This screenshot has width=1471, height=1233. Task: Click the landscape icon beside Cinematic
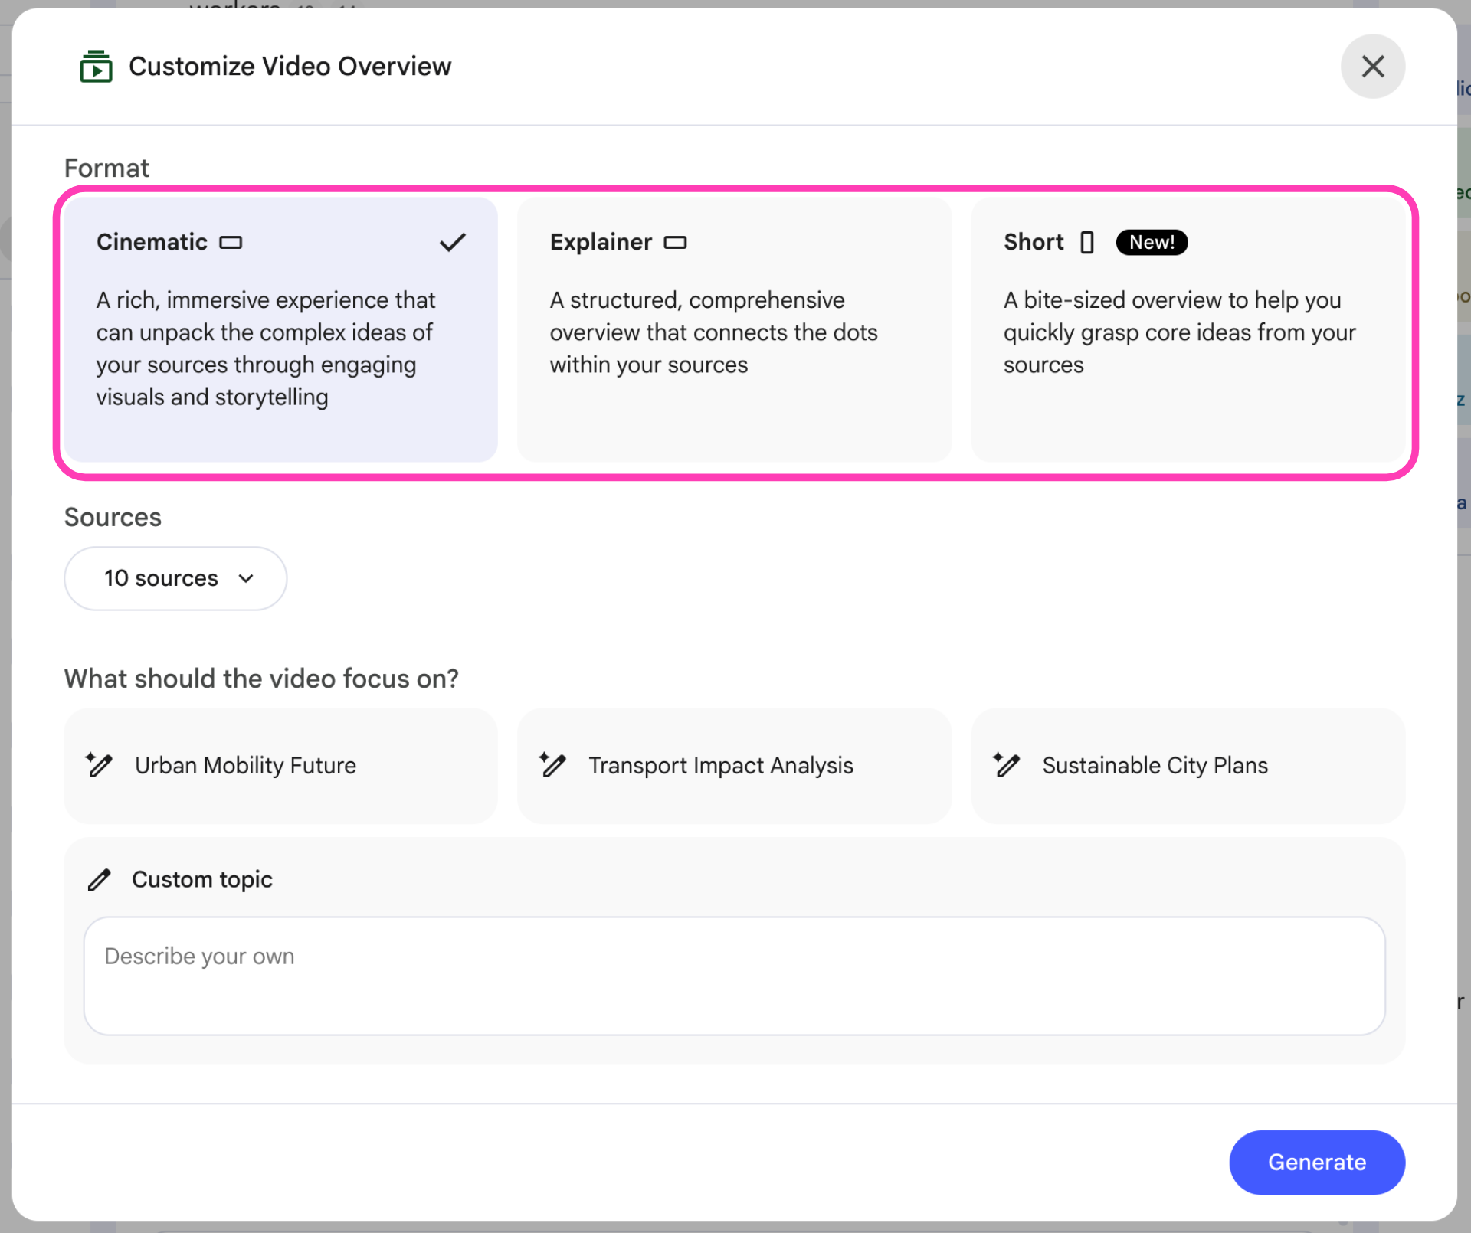pos(231,242)
